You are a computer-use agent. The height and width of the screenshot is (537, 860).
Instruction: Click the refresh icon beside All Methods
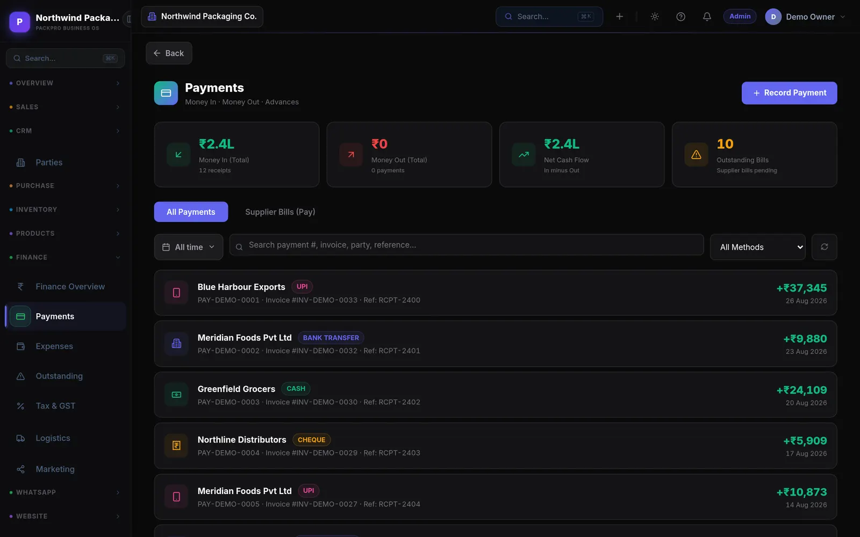coord(824,247)
